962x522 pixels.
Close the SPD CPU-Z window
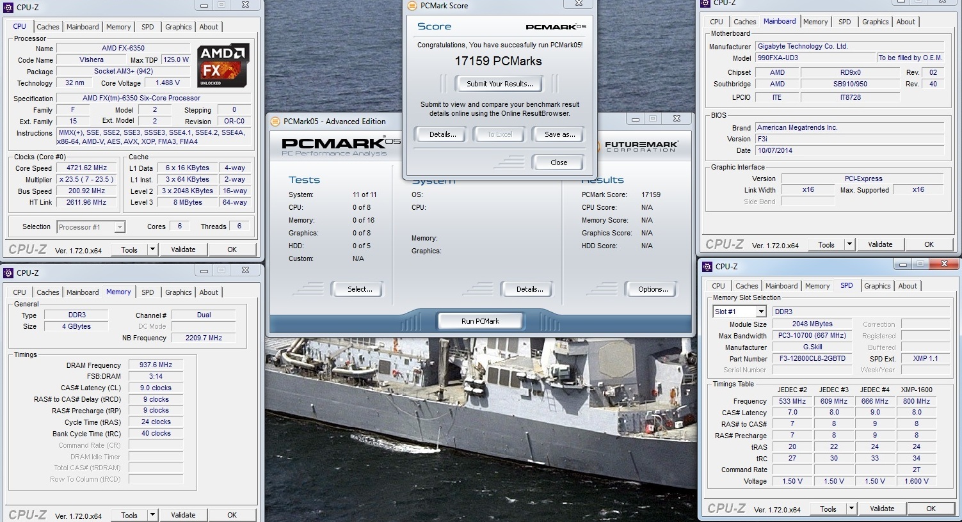point(945,264)
